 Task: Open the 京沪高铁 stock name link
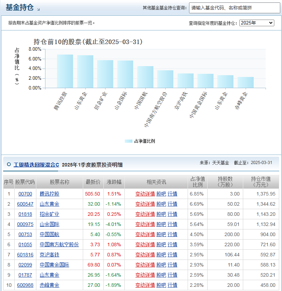50,255
